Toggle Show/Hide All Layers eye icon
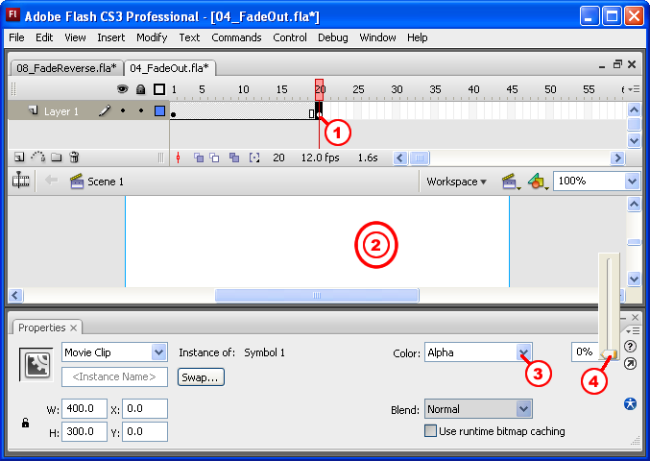The height and width of the screenshot is (461, 650). 122,89
